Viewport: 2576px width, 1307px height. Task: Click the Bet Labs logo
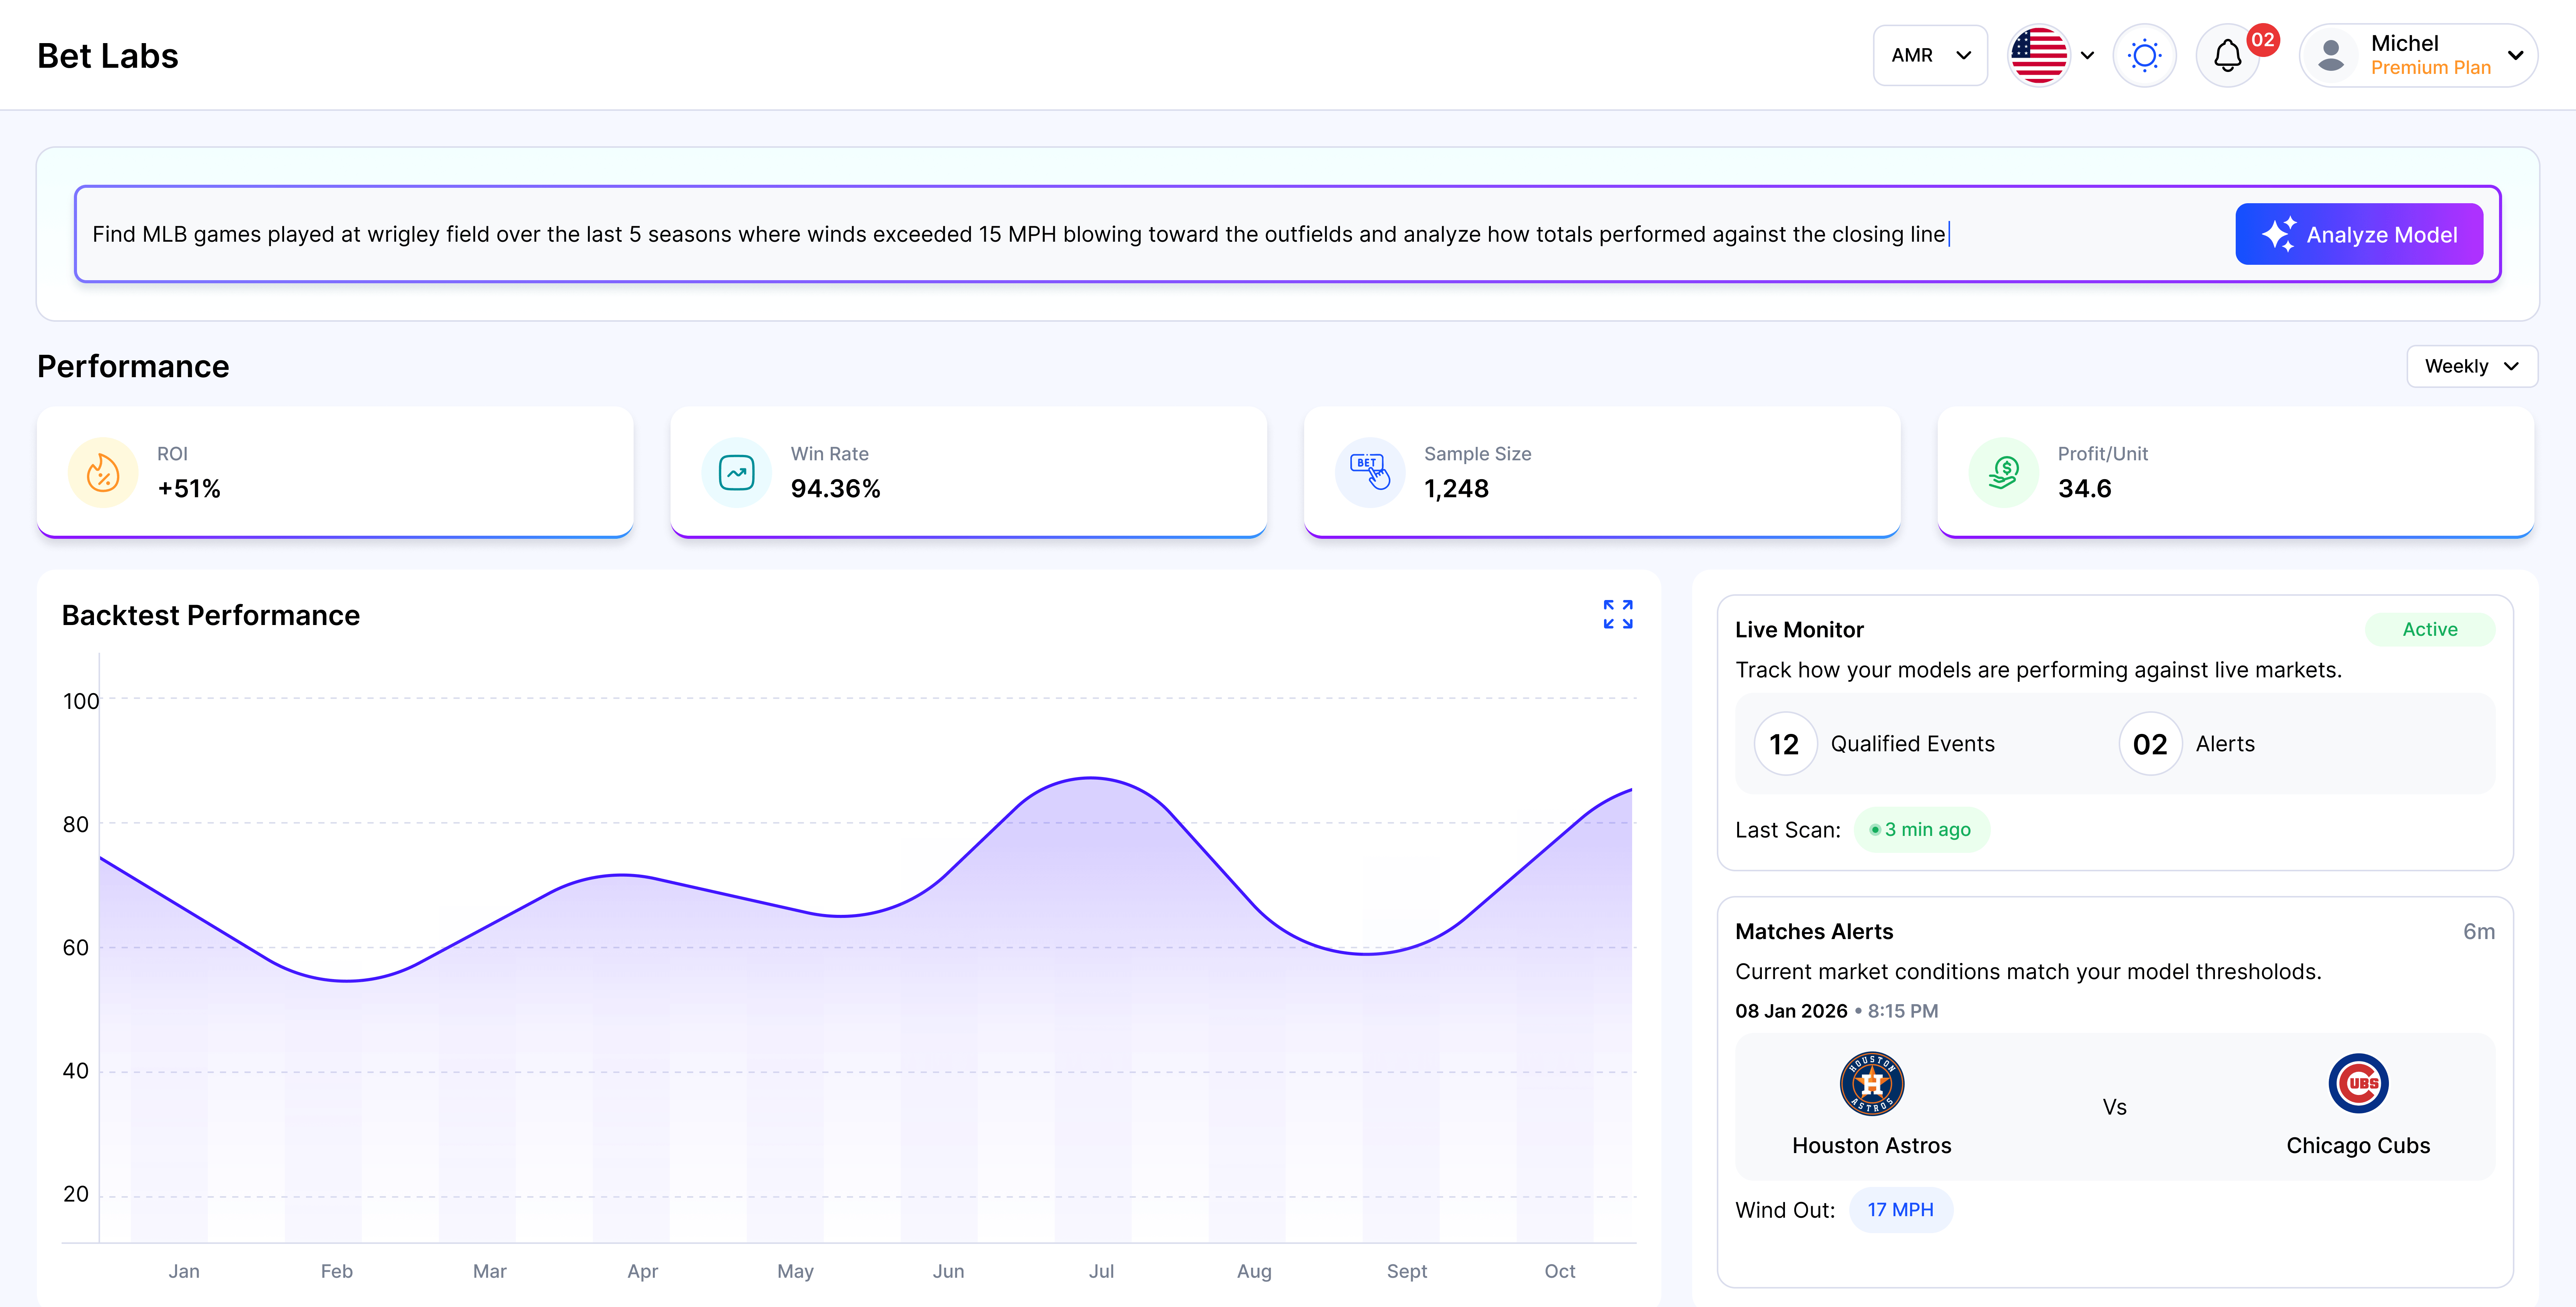pyautogui.click(x=108, y=56)
